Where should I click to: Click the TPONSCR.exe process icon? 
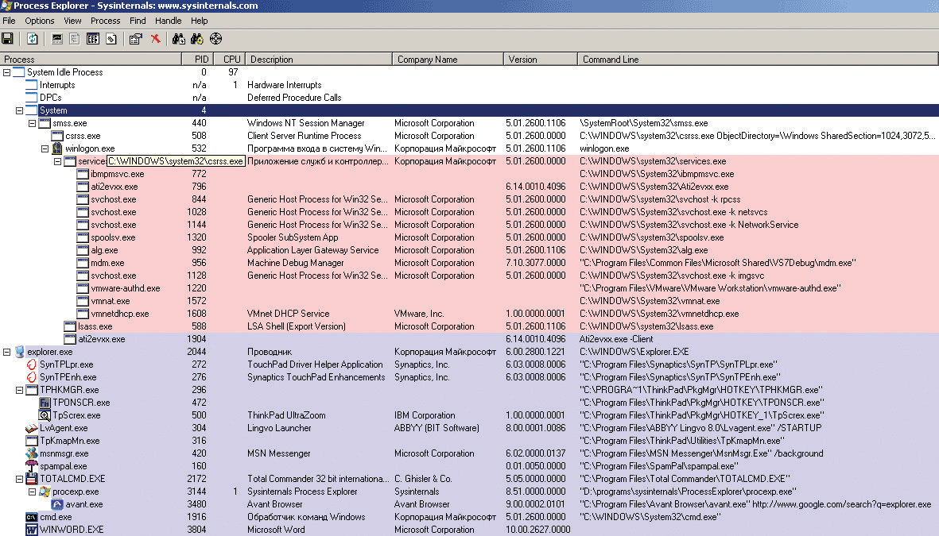point(45,403)
